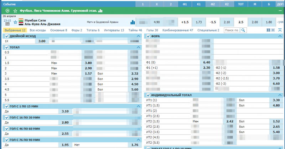Star the Asian Champions League tournament
Viewport: 285px width, 149px height.
[15, 11]
